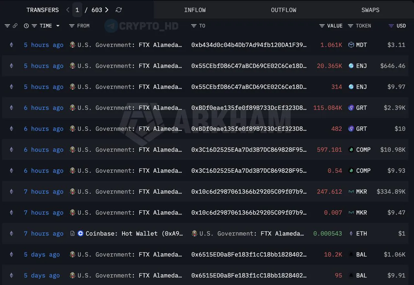Click the MDT token icon

click(x=351, y=45)
